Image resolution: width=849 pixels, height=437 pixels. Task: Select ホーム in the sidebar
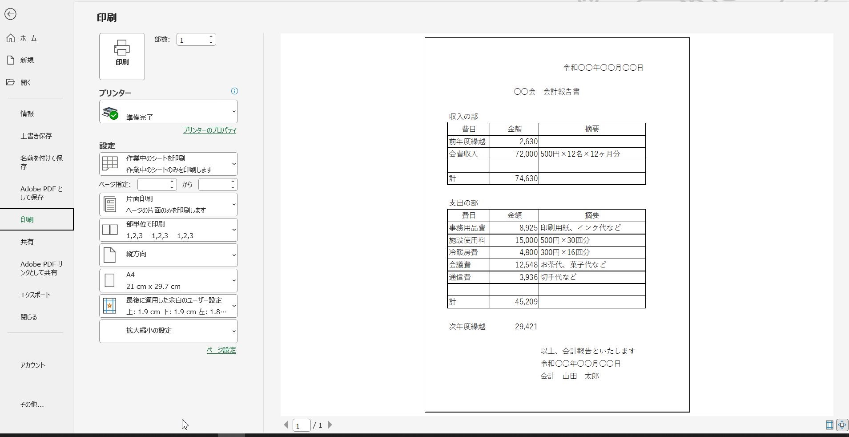click(28, 38)
